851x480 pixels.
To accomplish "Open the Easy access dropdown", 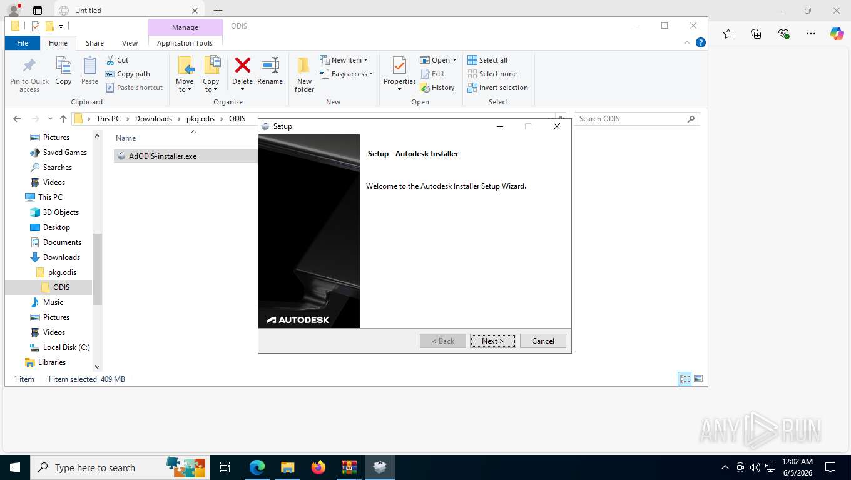I will (346, 74).
